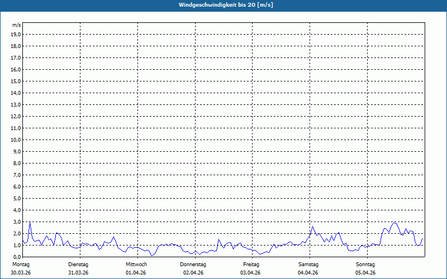This screenshot has height=279, width=447.
Task: Select the 'Freitag' day label
Action: [251, 264]
